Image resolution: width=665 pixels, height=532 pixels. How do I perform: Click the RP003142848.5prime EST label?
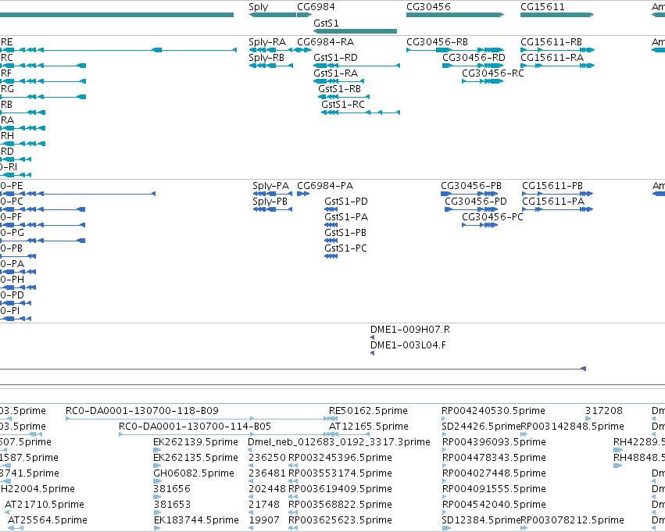click(x=572, y=427)
